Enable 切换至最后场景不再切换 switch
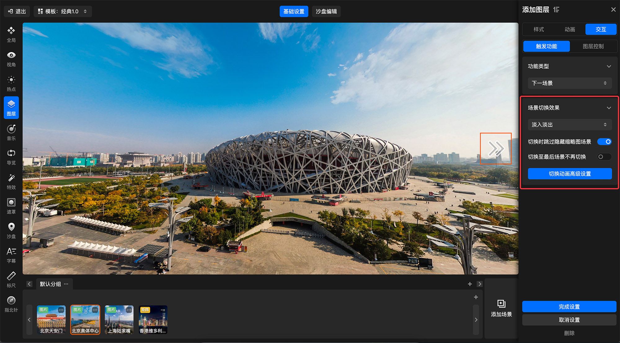Screen dimensions: 620x343 604,157
